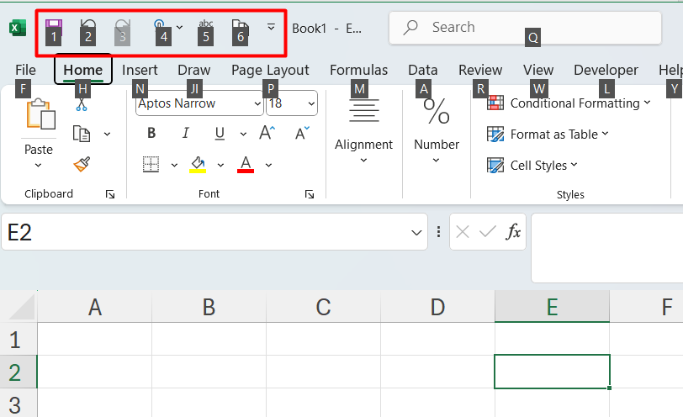Click the Cut scissors icon
The width and height of the screenshot is (683, 417).
click(82, 104)
